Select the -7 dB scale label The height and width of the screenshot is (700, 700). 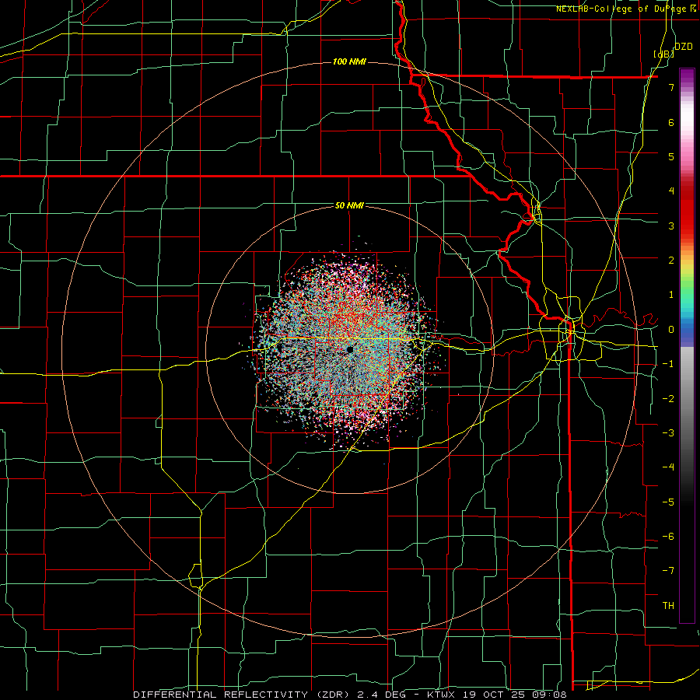(x=668, y=571)
